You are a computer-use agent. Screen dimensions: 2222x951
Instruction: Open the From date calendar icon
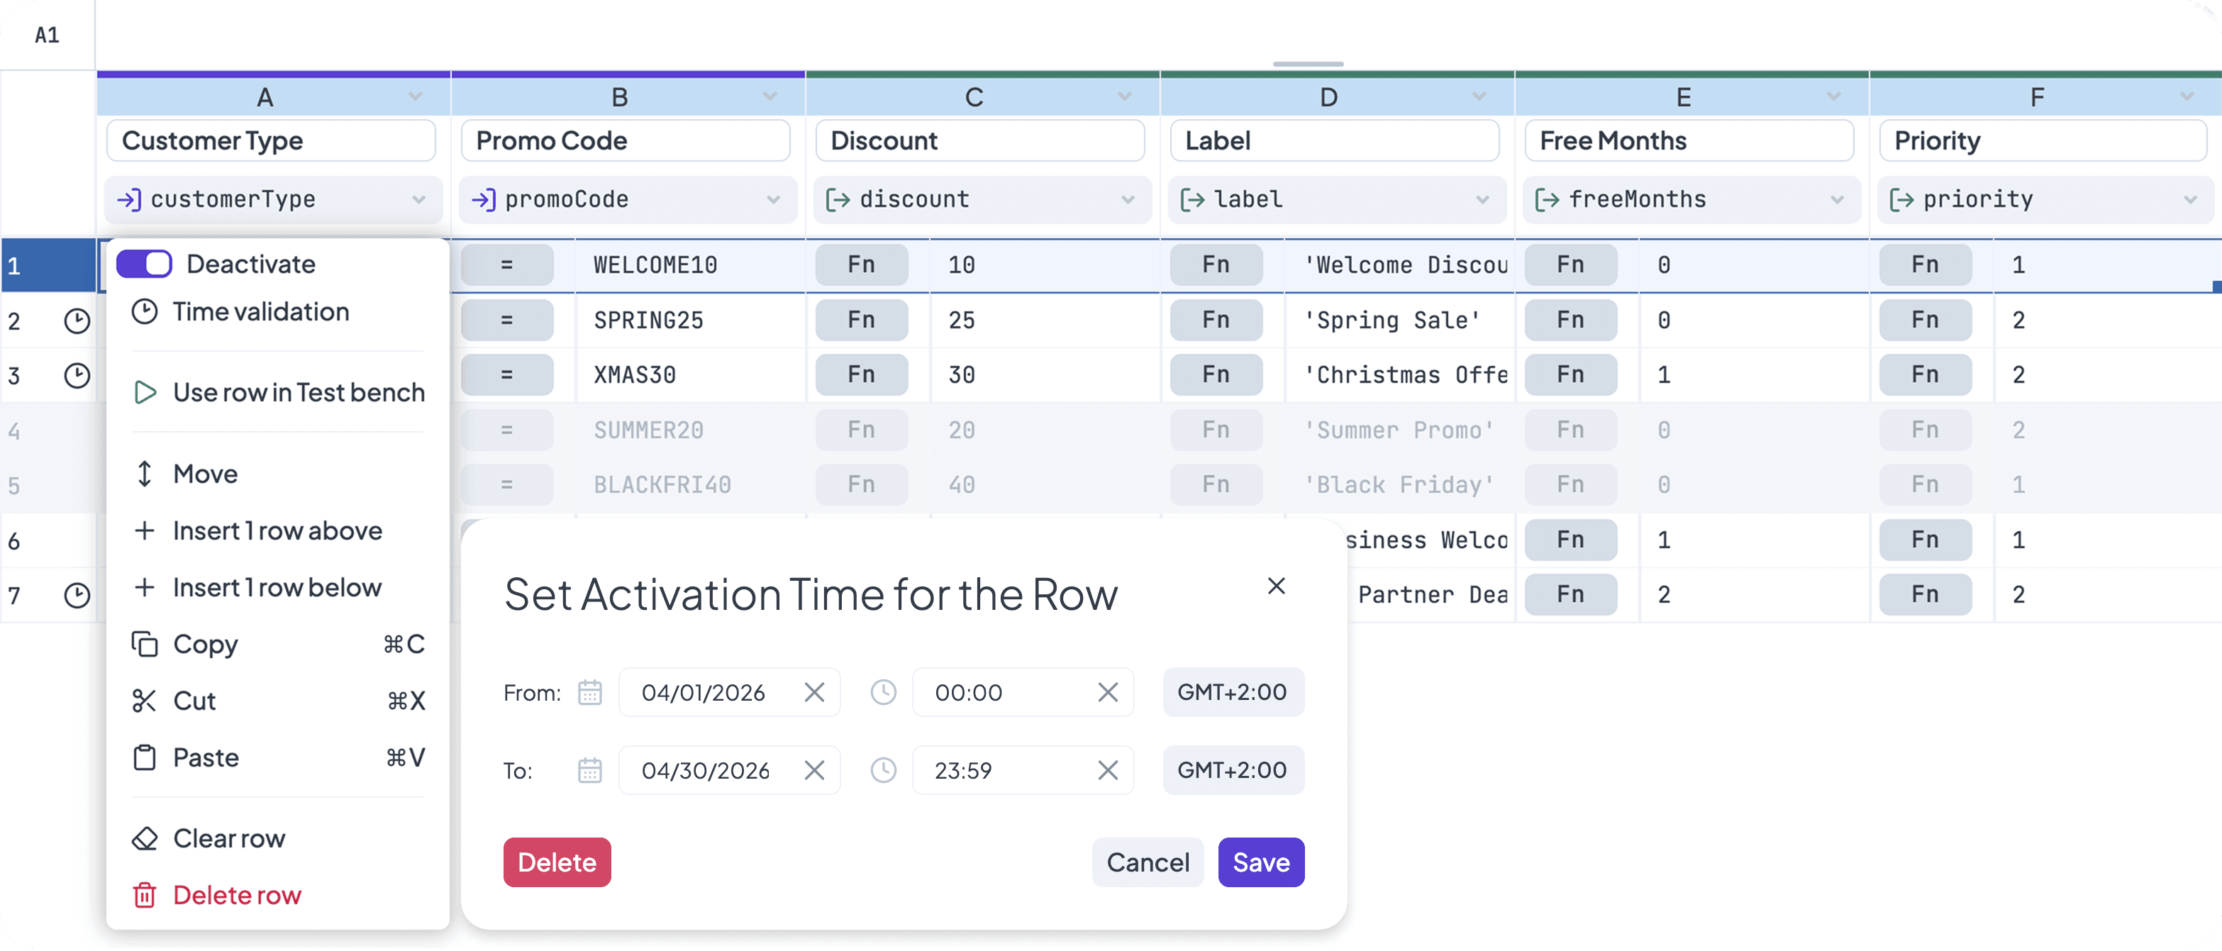tap(590, 692)
